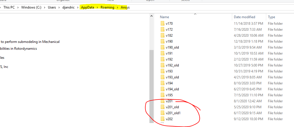Viewport: 294px width, 127px height.
Task: Select the v195 folder name
Action: [169, 95]
